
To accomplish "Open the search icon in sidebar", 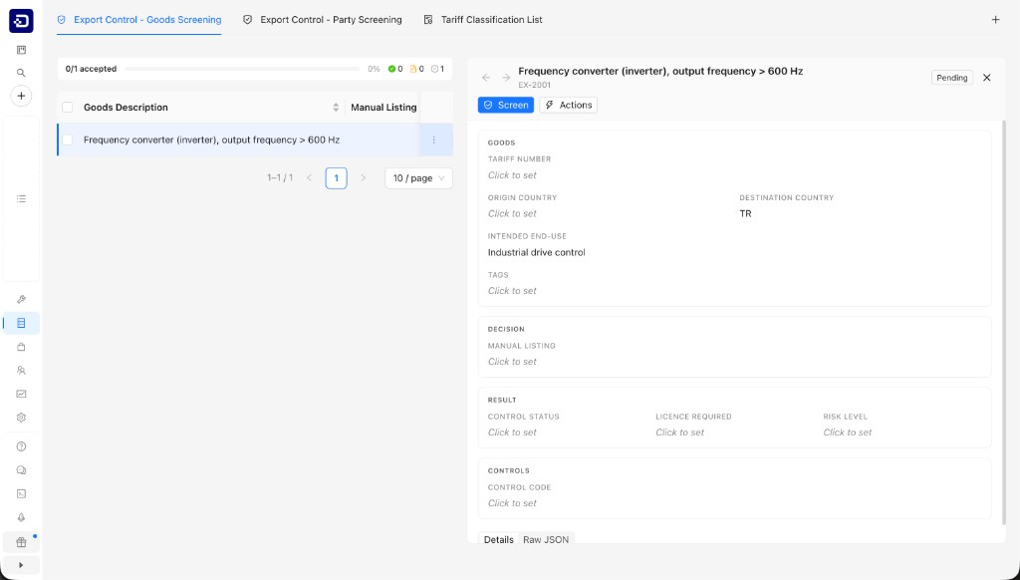I will 21,73.
